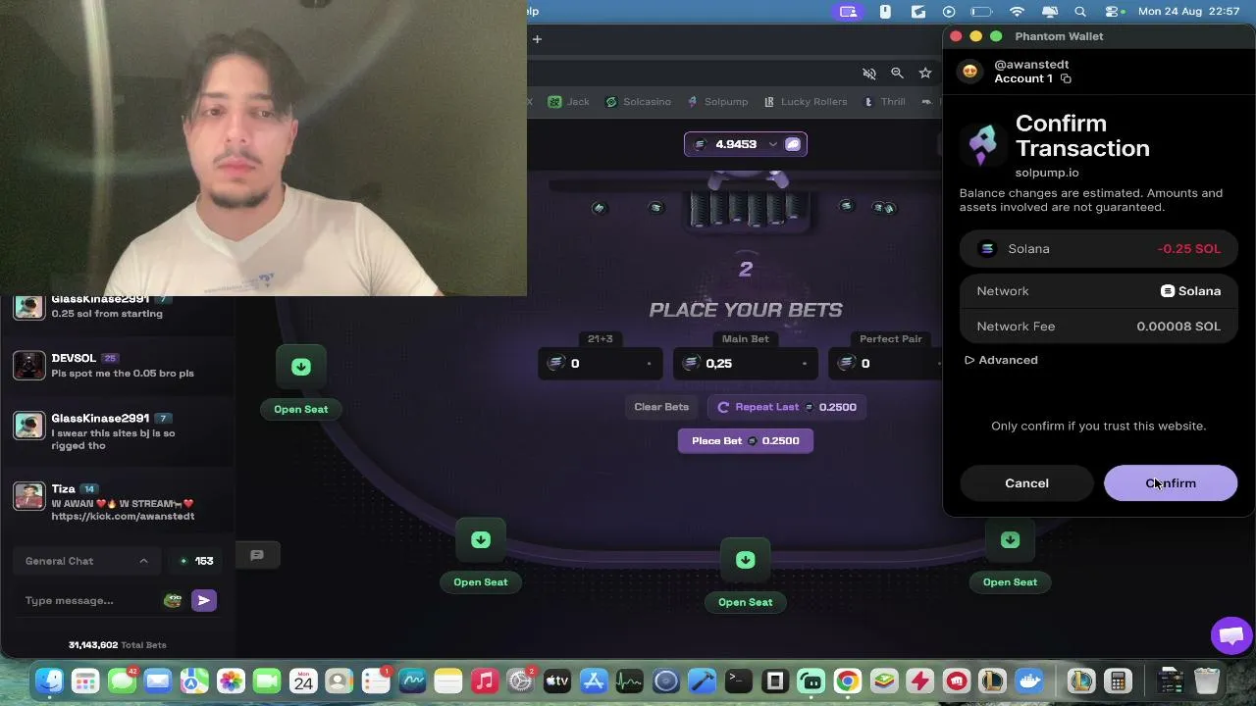Click the Main Bet amount field
The image size is (1256, 706).
(746, 364)
